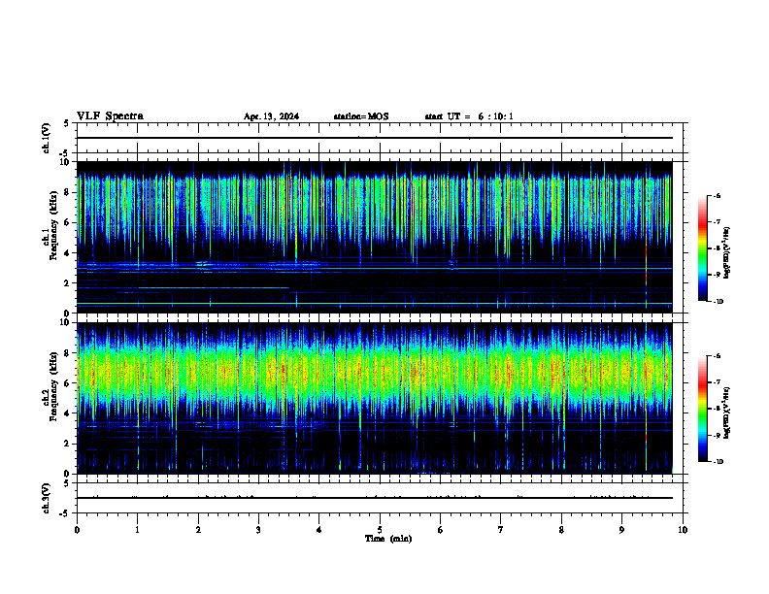Click the "-10" label on ch.2 color bar
This screenshot has width=769, height=594.
coord(718,462)
